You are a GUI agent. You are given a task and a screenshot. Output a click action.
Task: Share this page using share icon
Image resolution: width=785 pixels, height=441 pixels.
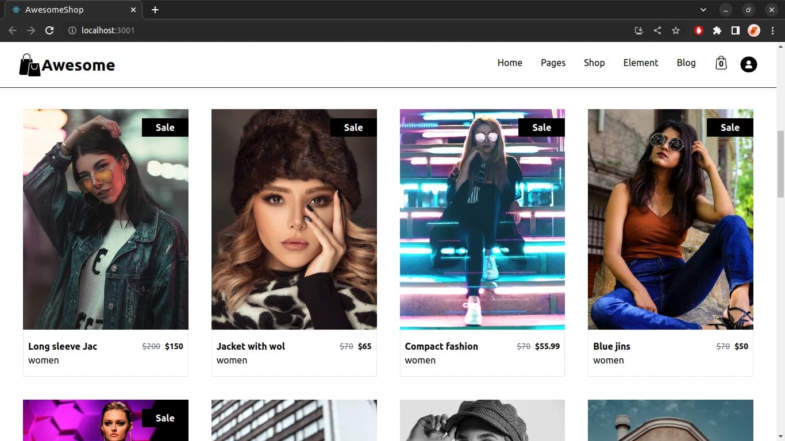(657, 30)
